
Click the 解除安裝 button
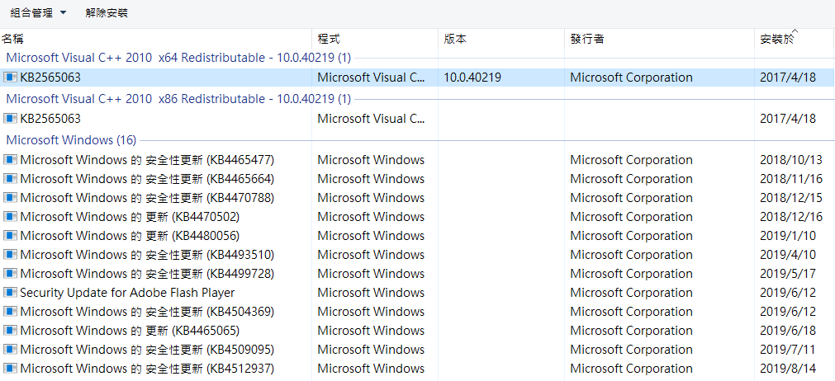[107, 12]
